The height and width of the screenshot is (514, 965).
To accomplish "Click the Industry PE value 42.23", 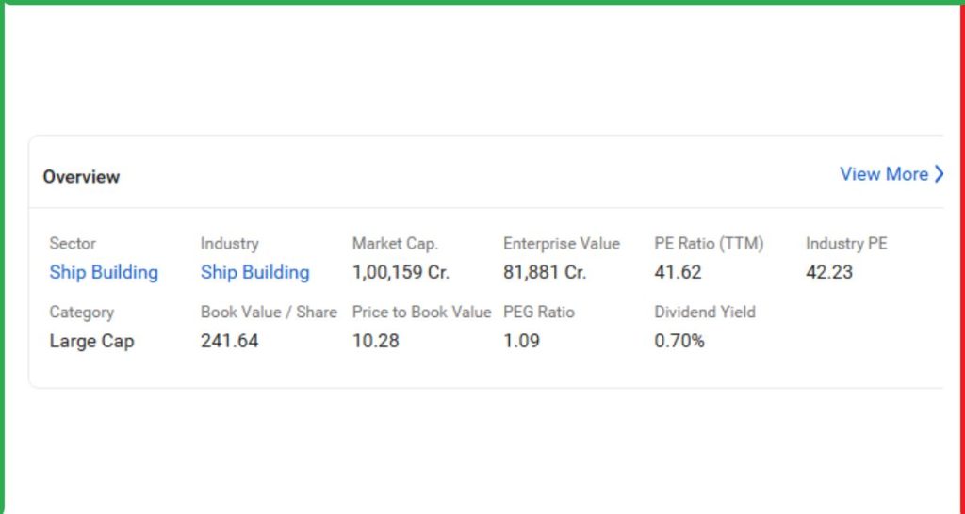I will [830, 273].
